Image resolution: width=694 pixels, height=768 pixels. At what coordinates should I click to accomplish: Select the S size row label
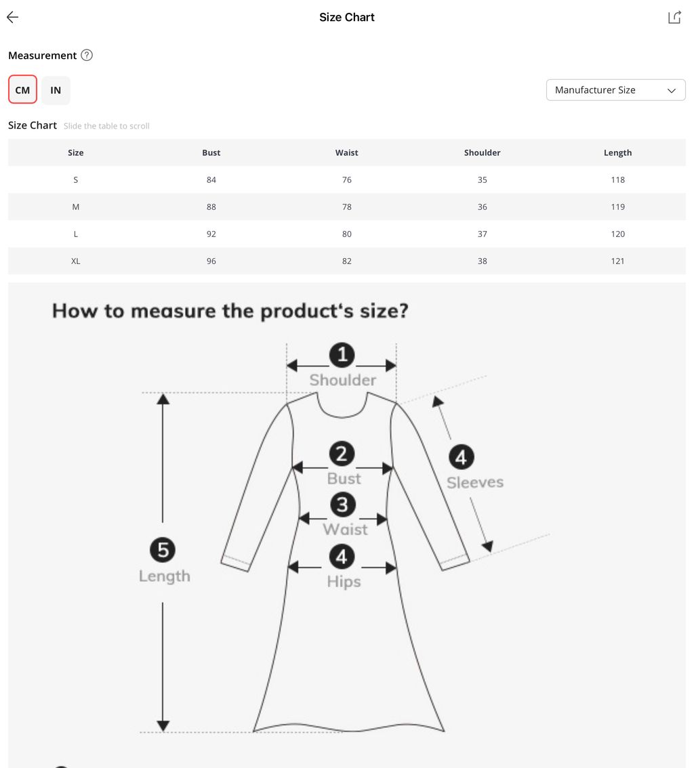tap(75, 179)
